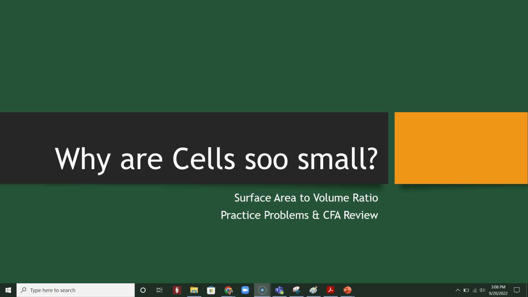
Task: Open PowerPoint from the taskbar
Action: click(347, 290)
